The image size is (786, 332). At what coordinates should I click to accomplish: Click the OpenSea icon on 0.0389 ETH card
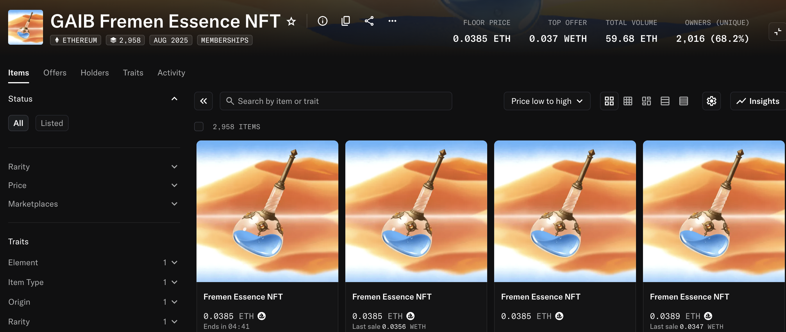[708, 316]
